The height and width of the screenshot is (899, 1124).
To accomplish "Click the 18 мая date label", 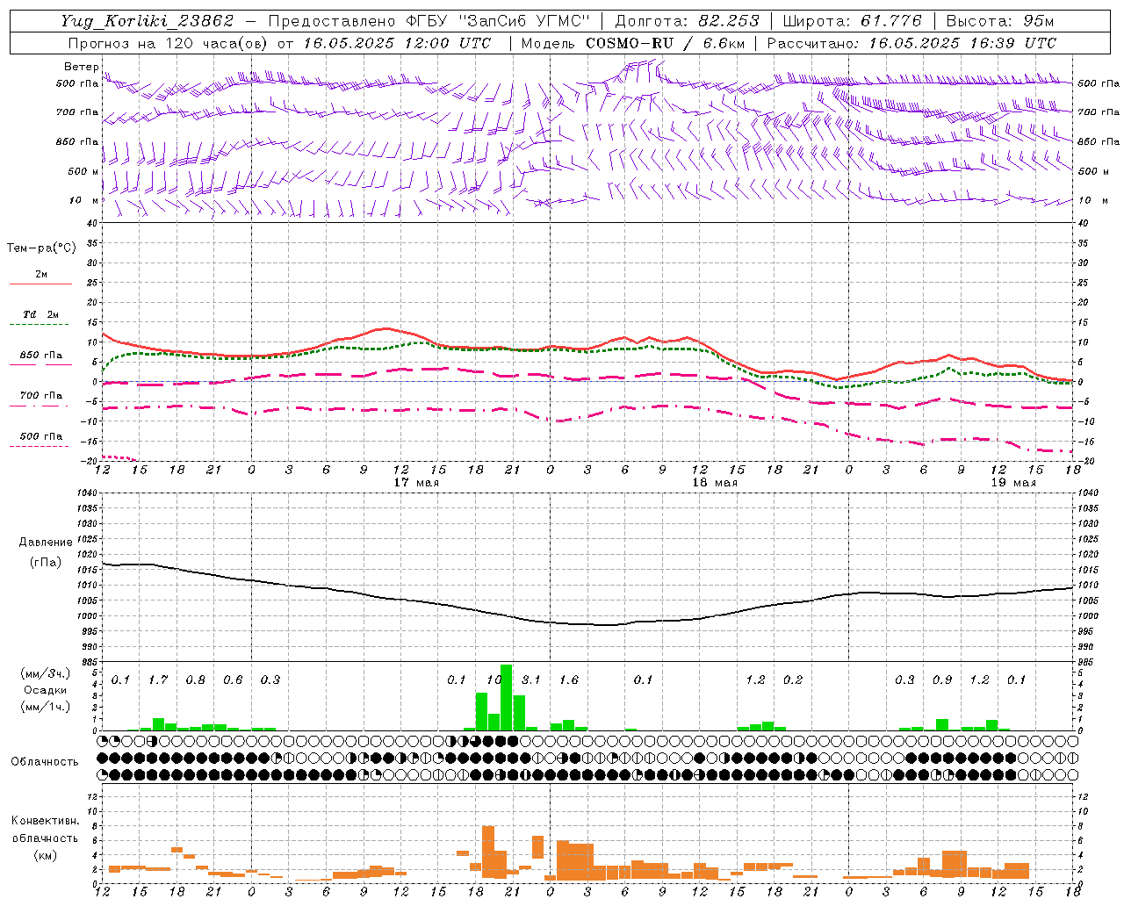I will tap(715, 483).
